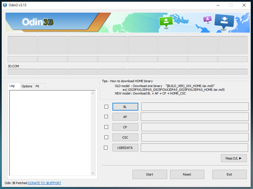
Task: Select a CSC file with CSC button
Action: [125, 137]
